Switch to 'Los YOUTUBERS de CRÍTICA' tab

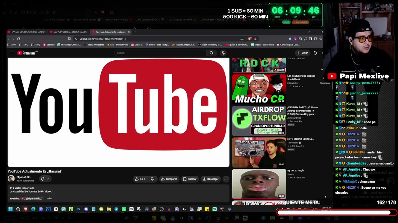click(68, 32)
